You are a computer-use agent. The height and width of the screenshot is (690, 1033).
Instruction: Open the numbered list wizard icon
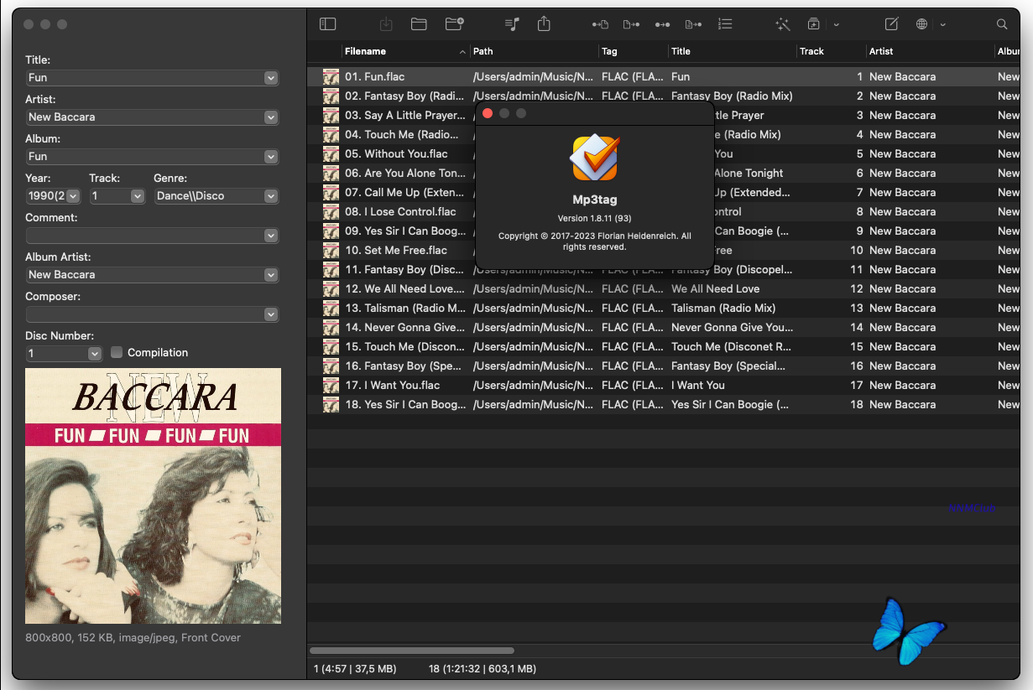[725, 24]
